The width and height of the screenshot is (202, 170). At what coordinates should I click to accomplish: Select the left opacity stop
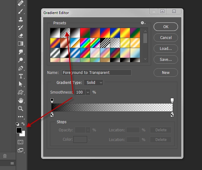point(52,100)
